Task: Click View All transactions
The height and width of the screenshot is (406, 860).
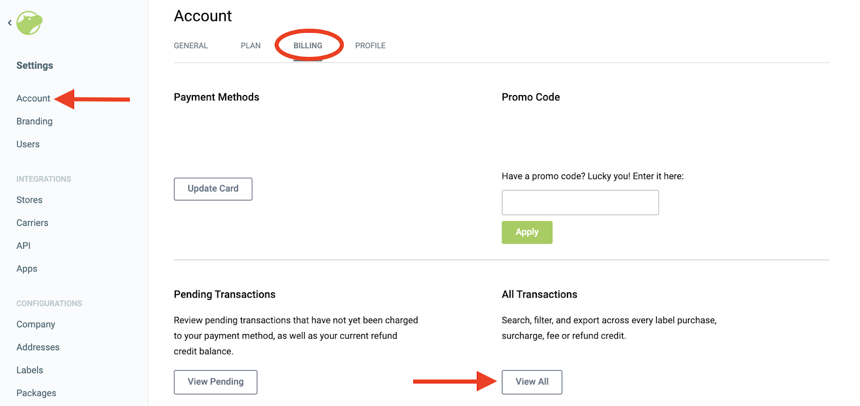Action: point(532,382)
